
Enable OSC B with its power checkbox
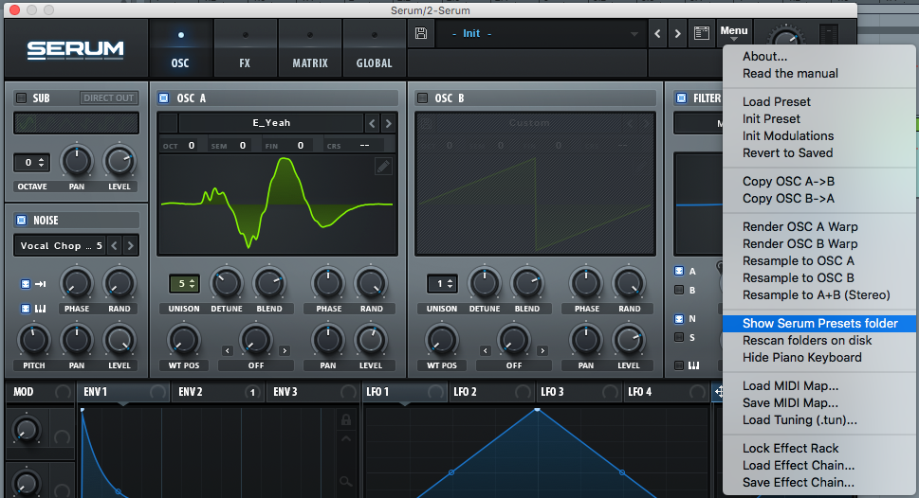click(422, 98)
